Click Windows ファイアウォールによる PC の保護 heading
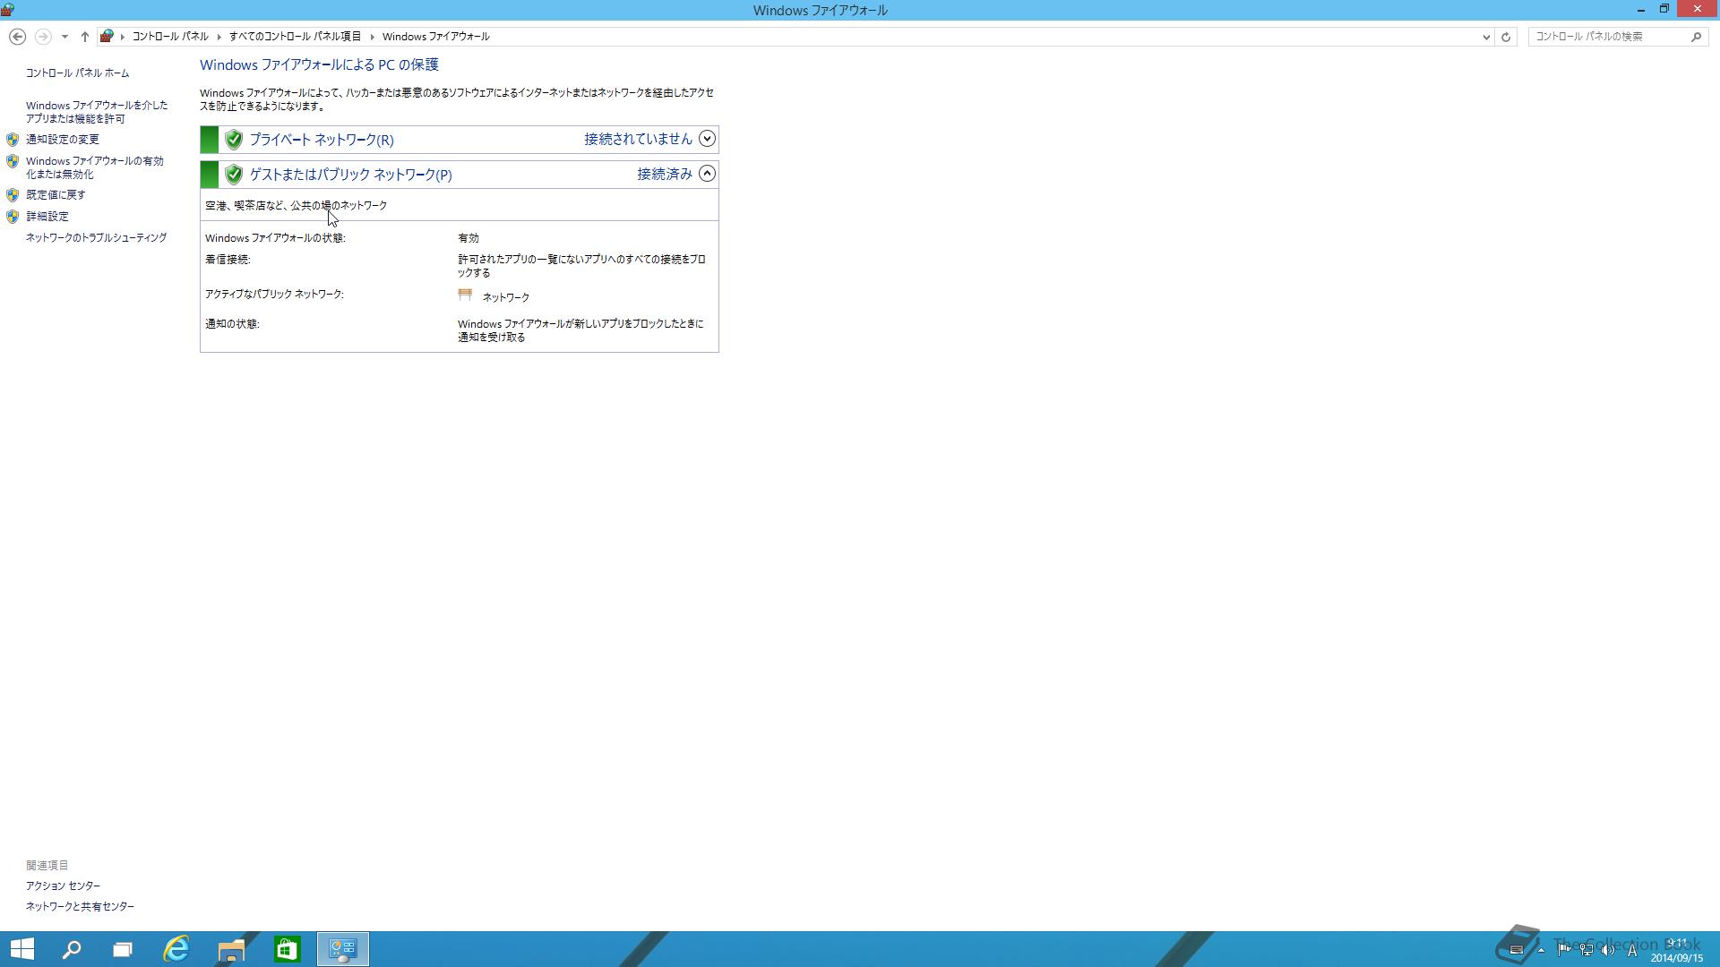Screen dimensions: 1720x967 pos(319,64)
